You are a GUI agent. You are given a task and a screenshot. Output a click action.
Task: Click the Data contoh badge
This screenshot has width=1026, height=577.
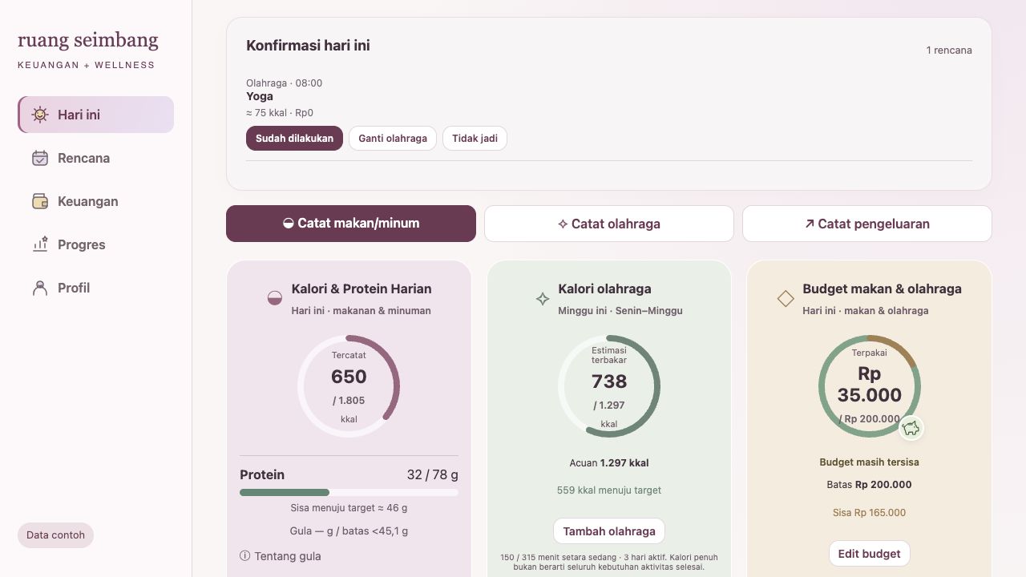55,535
